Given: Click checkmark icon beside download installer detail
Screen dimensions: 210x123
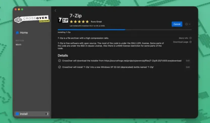Looking at the screenshot, I should [59, 61].
